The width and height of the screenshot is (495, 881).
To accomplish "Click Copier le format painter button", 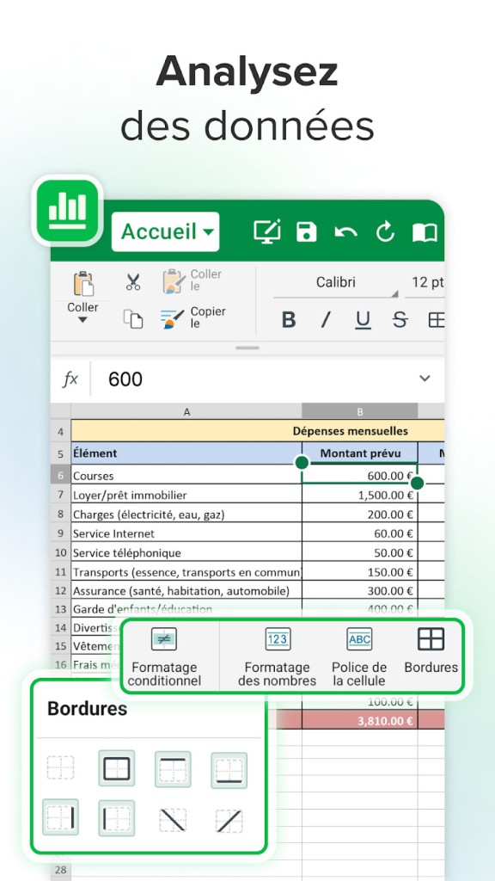I will [x=193, y=318].
